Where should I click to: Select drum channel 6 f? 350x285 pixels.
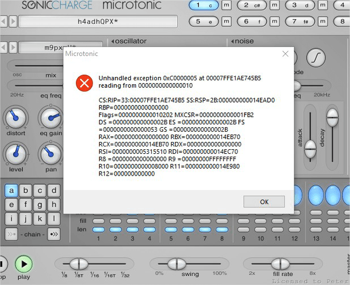(x=252, y=22)
